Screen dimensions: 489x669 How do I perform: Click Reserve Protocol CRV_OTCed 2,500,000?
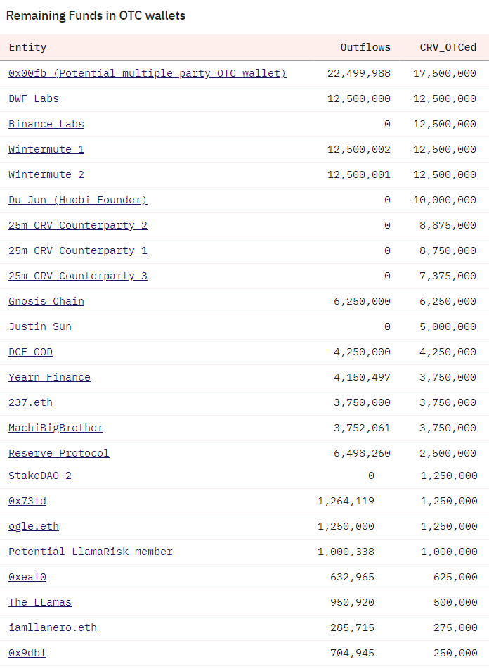(448, 453)
